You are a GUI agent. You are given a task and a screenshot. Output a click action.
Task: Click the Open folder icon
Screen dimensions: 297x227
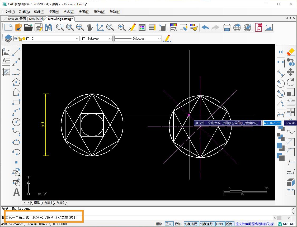28,27
